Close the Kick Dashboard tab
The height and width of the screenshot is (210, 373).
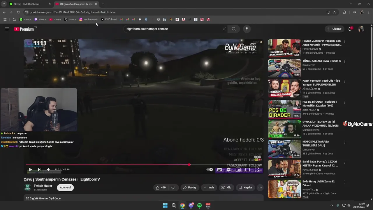(50, 4)
